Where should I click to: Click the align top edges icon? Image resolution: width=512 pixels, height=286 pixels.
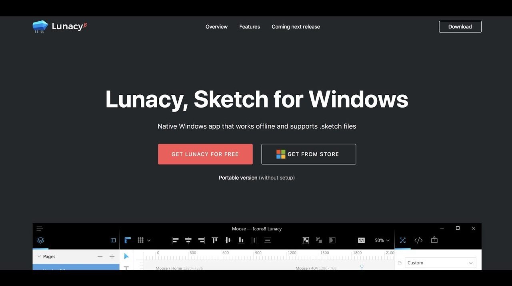point(215,240)
